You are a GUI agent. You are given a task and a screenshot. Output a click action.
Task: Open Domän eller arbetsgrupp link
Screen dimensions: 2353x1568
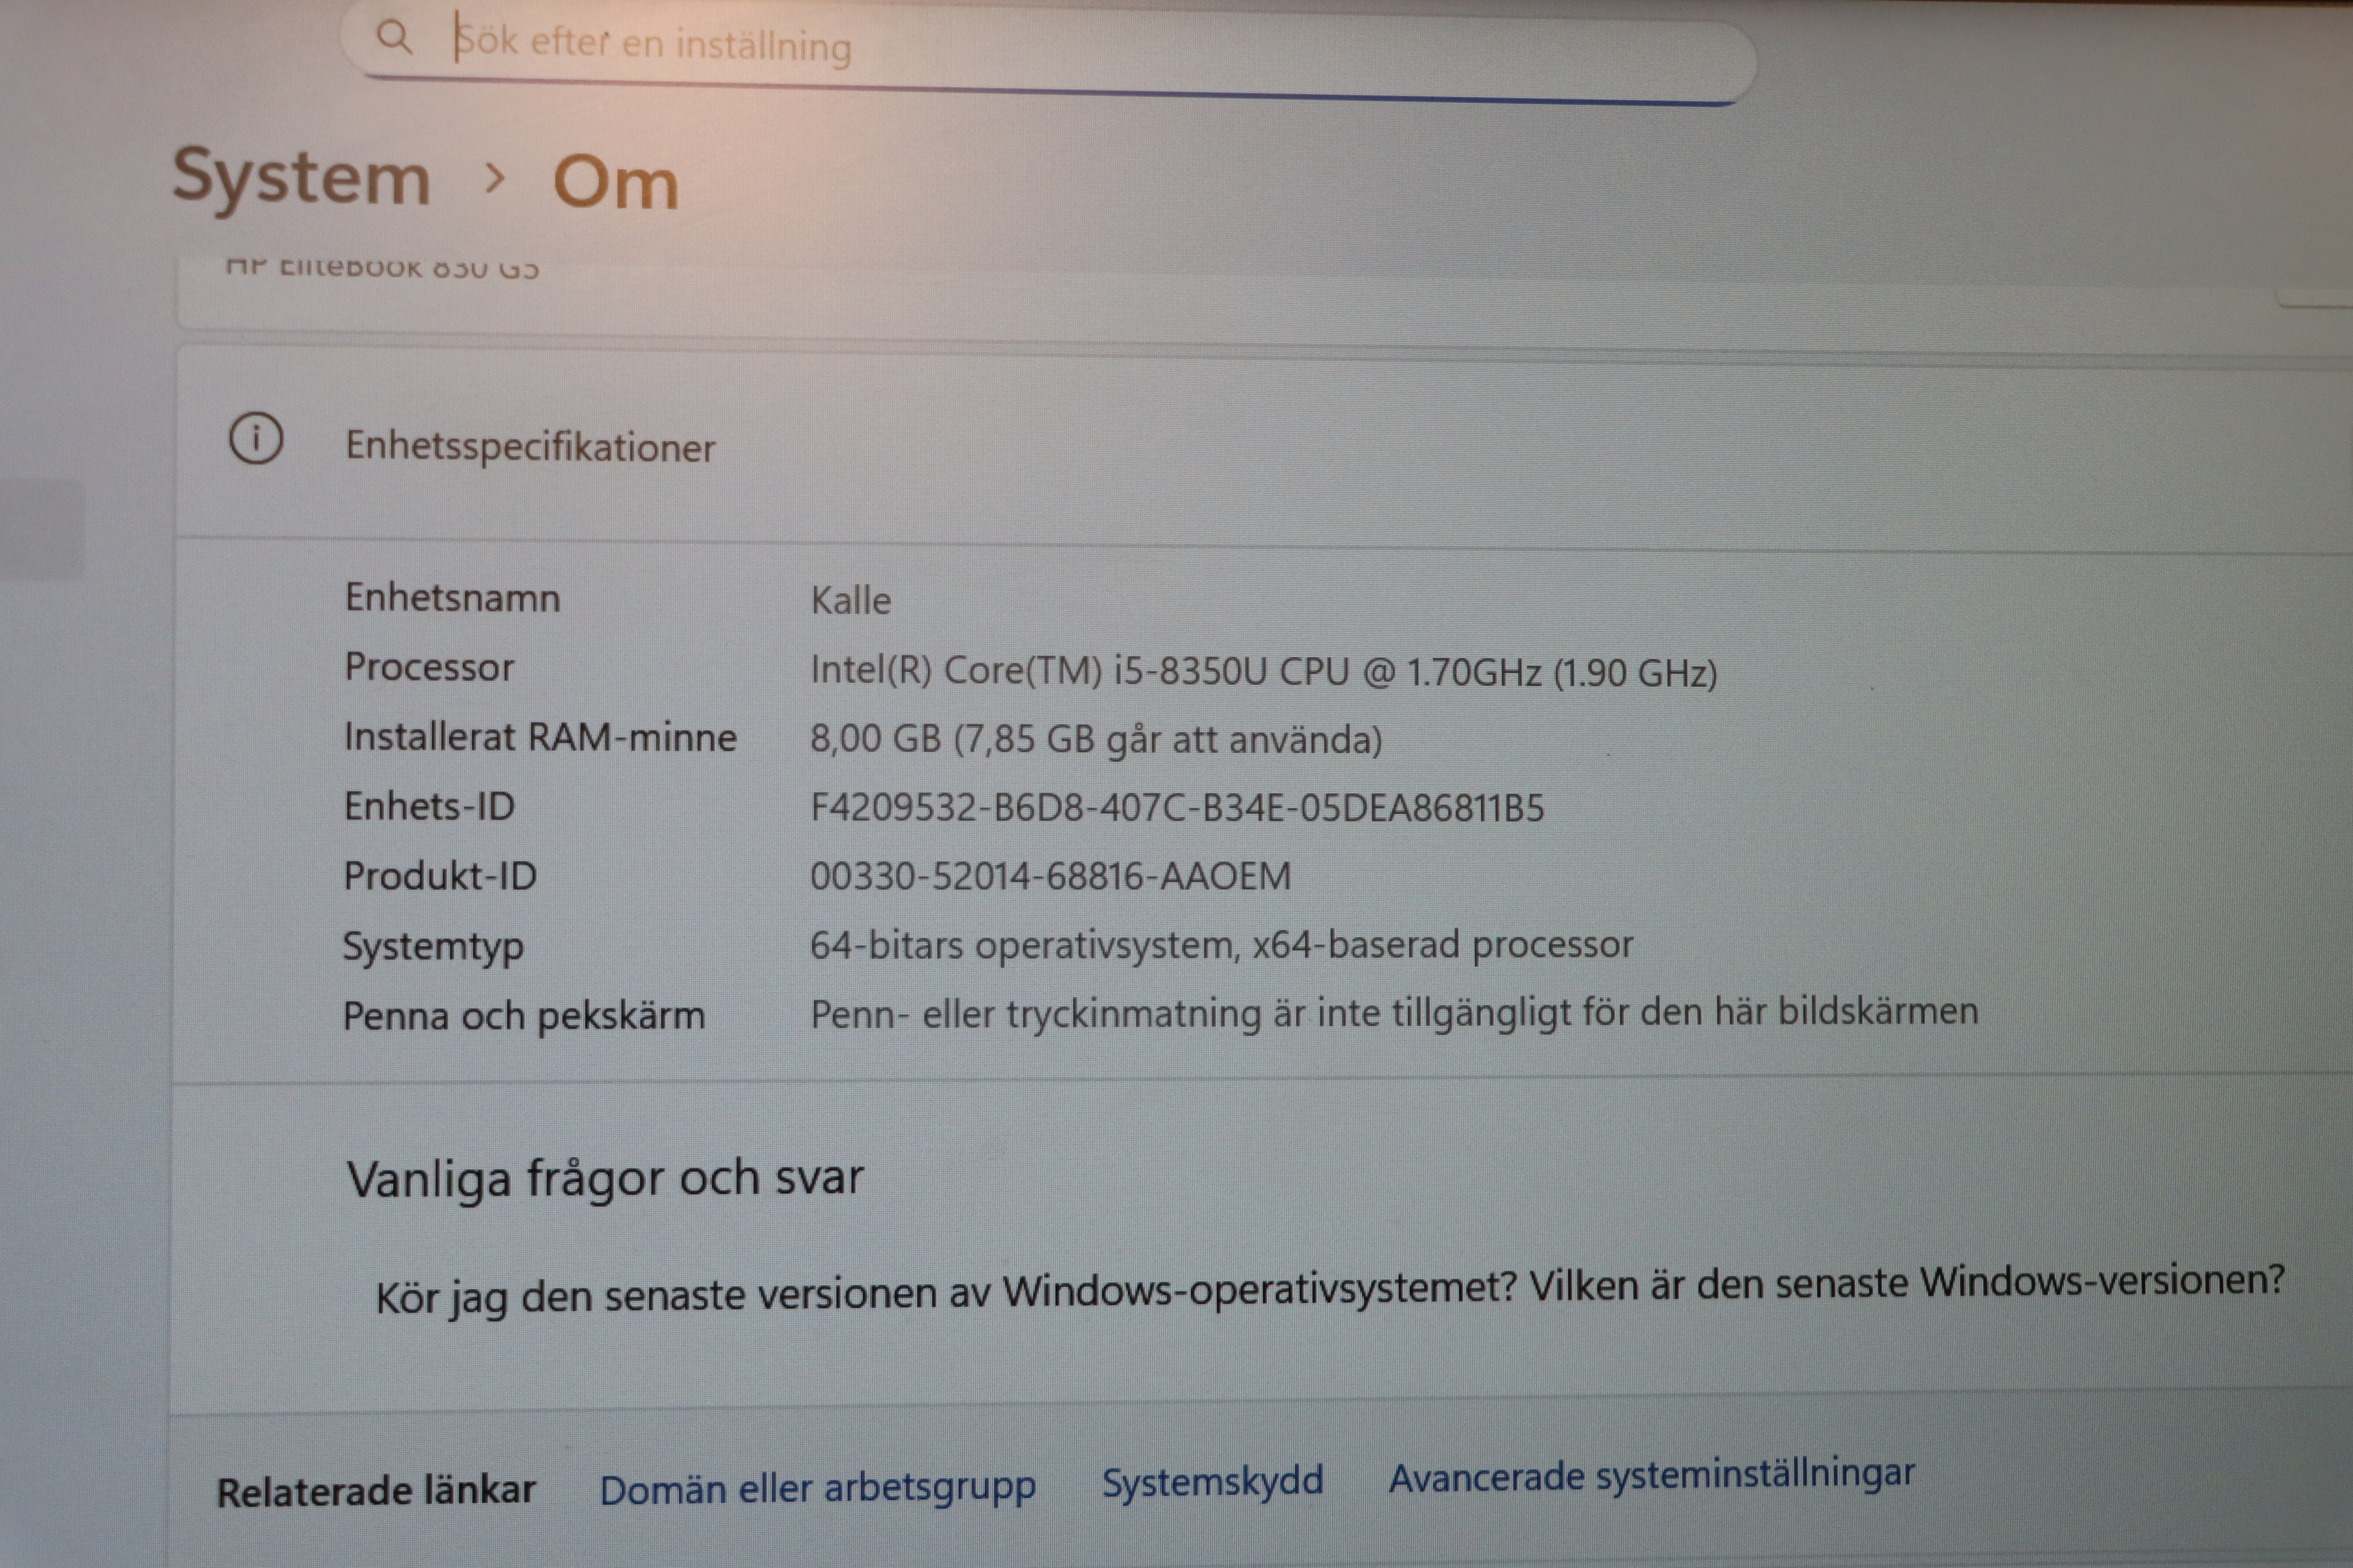pos(816,1489)
